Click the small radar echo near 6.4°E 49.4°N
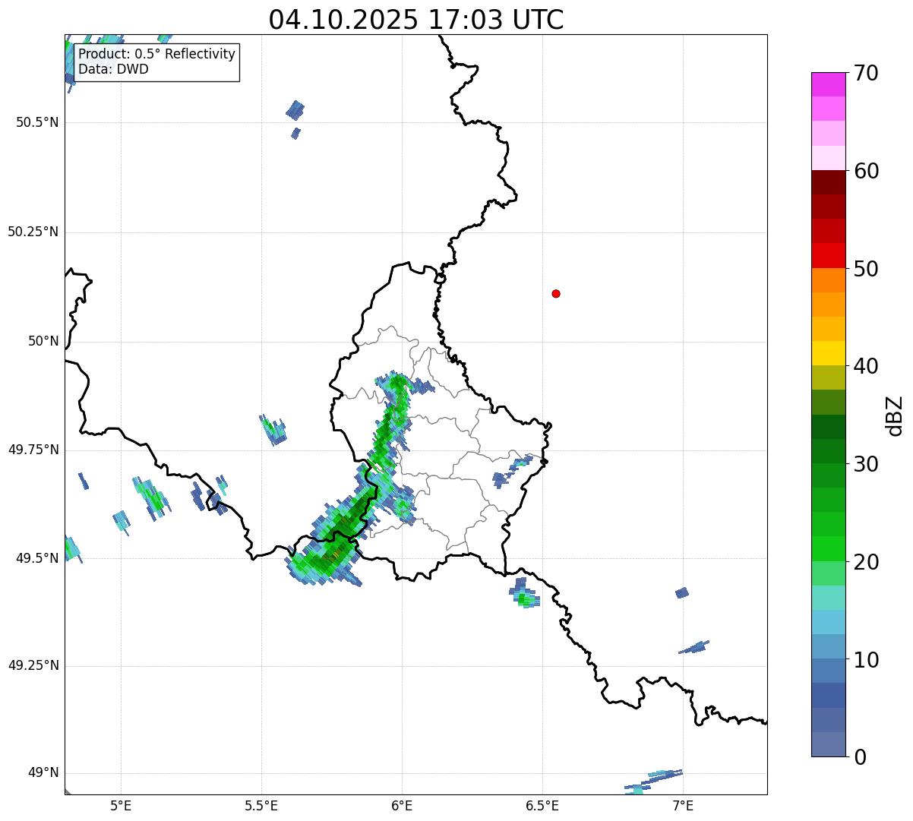 pos(523,593)
